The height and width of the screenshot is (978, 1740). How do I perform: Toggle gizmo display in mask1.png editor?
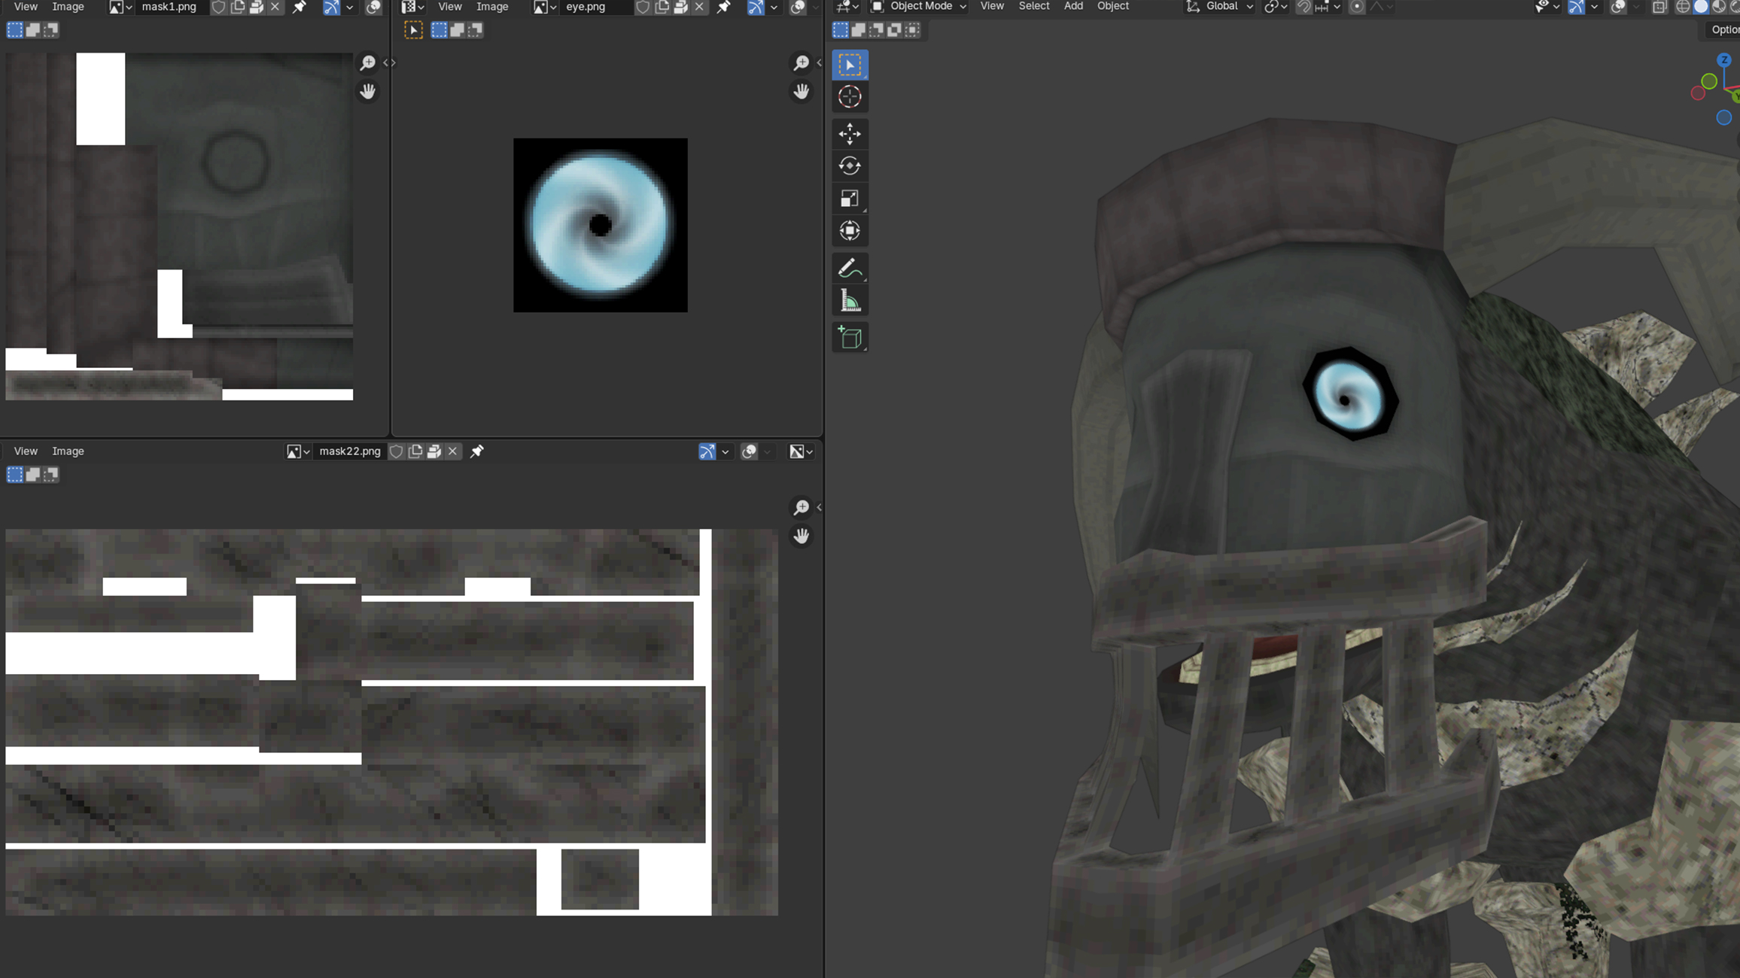point(331,7)
